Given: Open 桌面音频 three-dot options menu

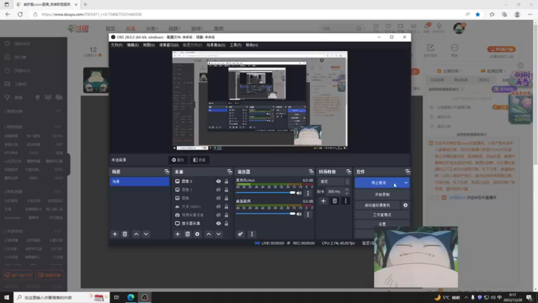Looking at the screenshot, I should point(308,214).
